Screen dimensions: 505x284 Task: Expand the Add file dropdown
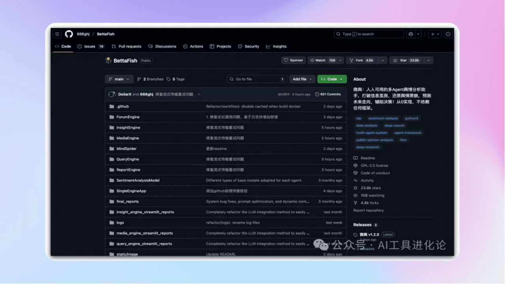[x=302, y=79]
